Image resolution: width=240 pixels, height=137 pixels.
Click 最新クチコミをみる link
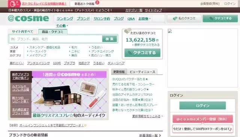click(147, 45)
